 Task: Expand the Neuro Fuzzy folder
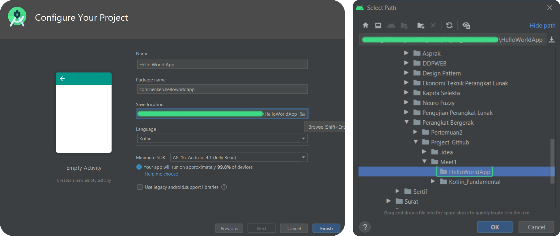tap(406, 102)
